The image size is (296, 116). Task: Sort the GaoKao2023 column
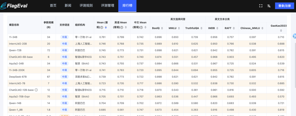pyautogui.click(x=281, y=30)
